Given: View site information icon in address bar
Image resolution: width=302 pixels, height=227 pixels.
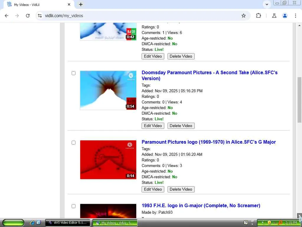Looking at the screenshot, I should [x=40, y=16].
